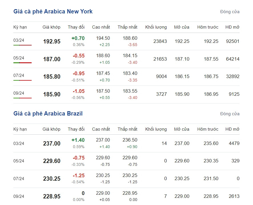253x205 pixels.
Task: Open the Giá cà phê Arabica New York heading
Action: point(53,11)
